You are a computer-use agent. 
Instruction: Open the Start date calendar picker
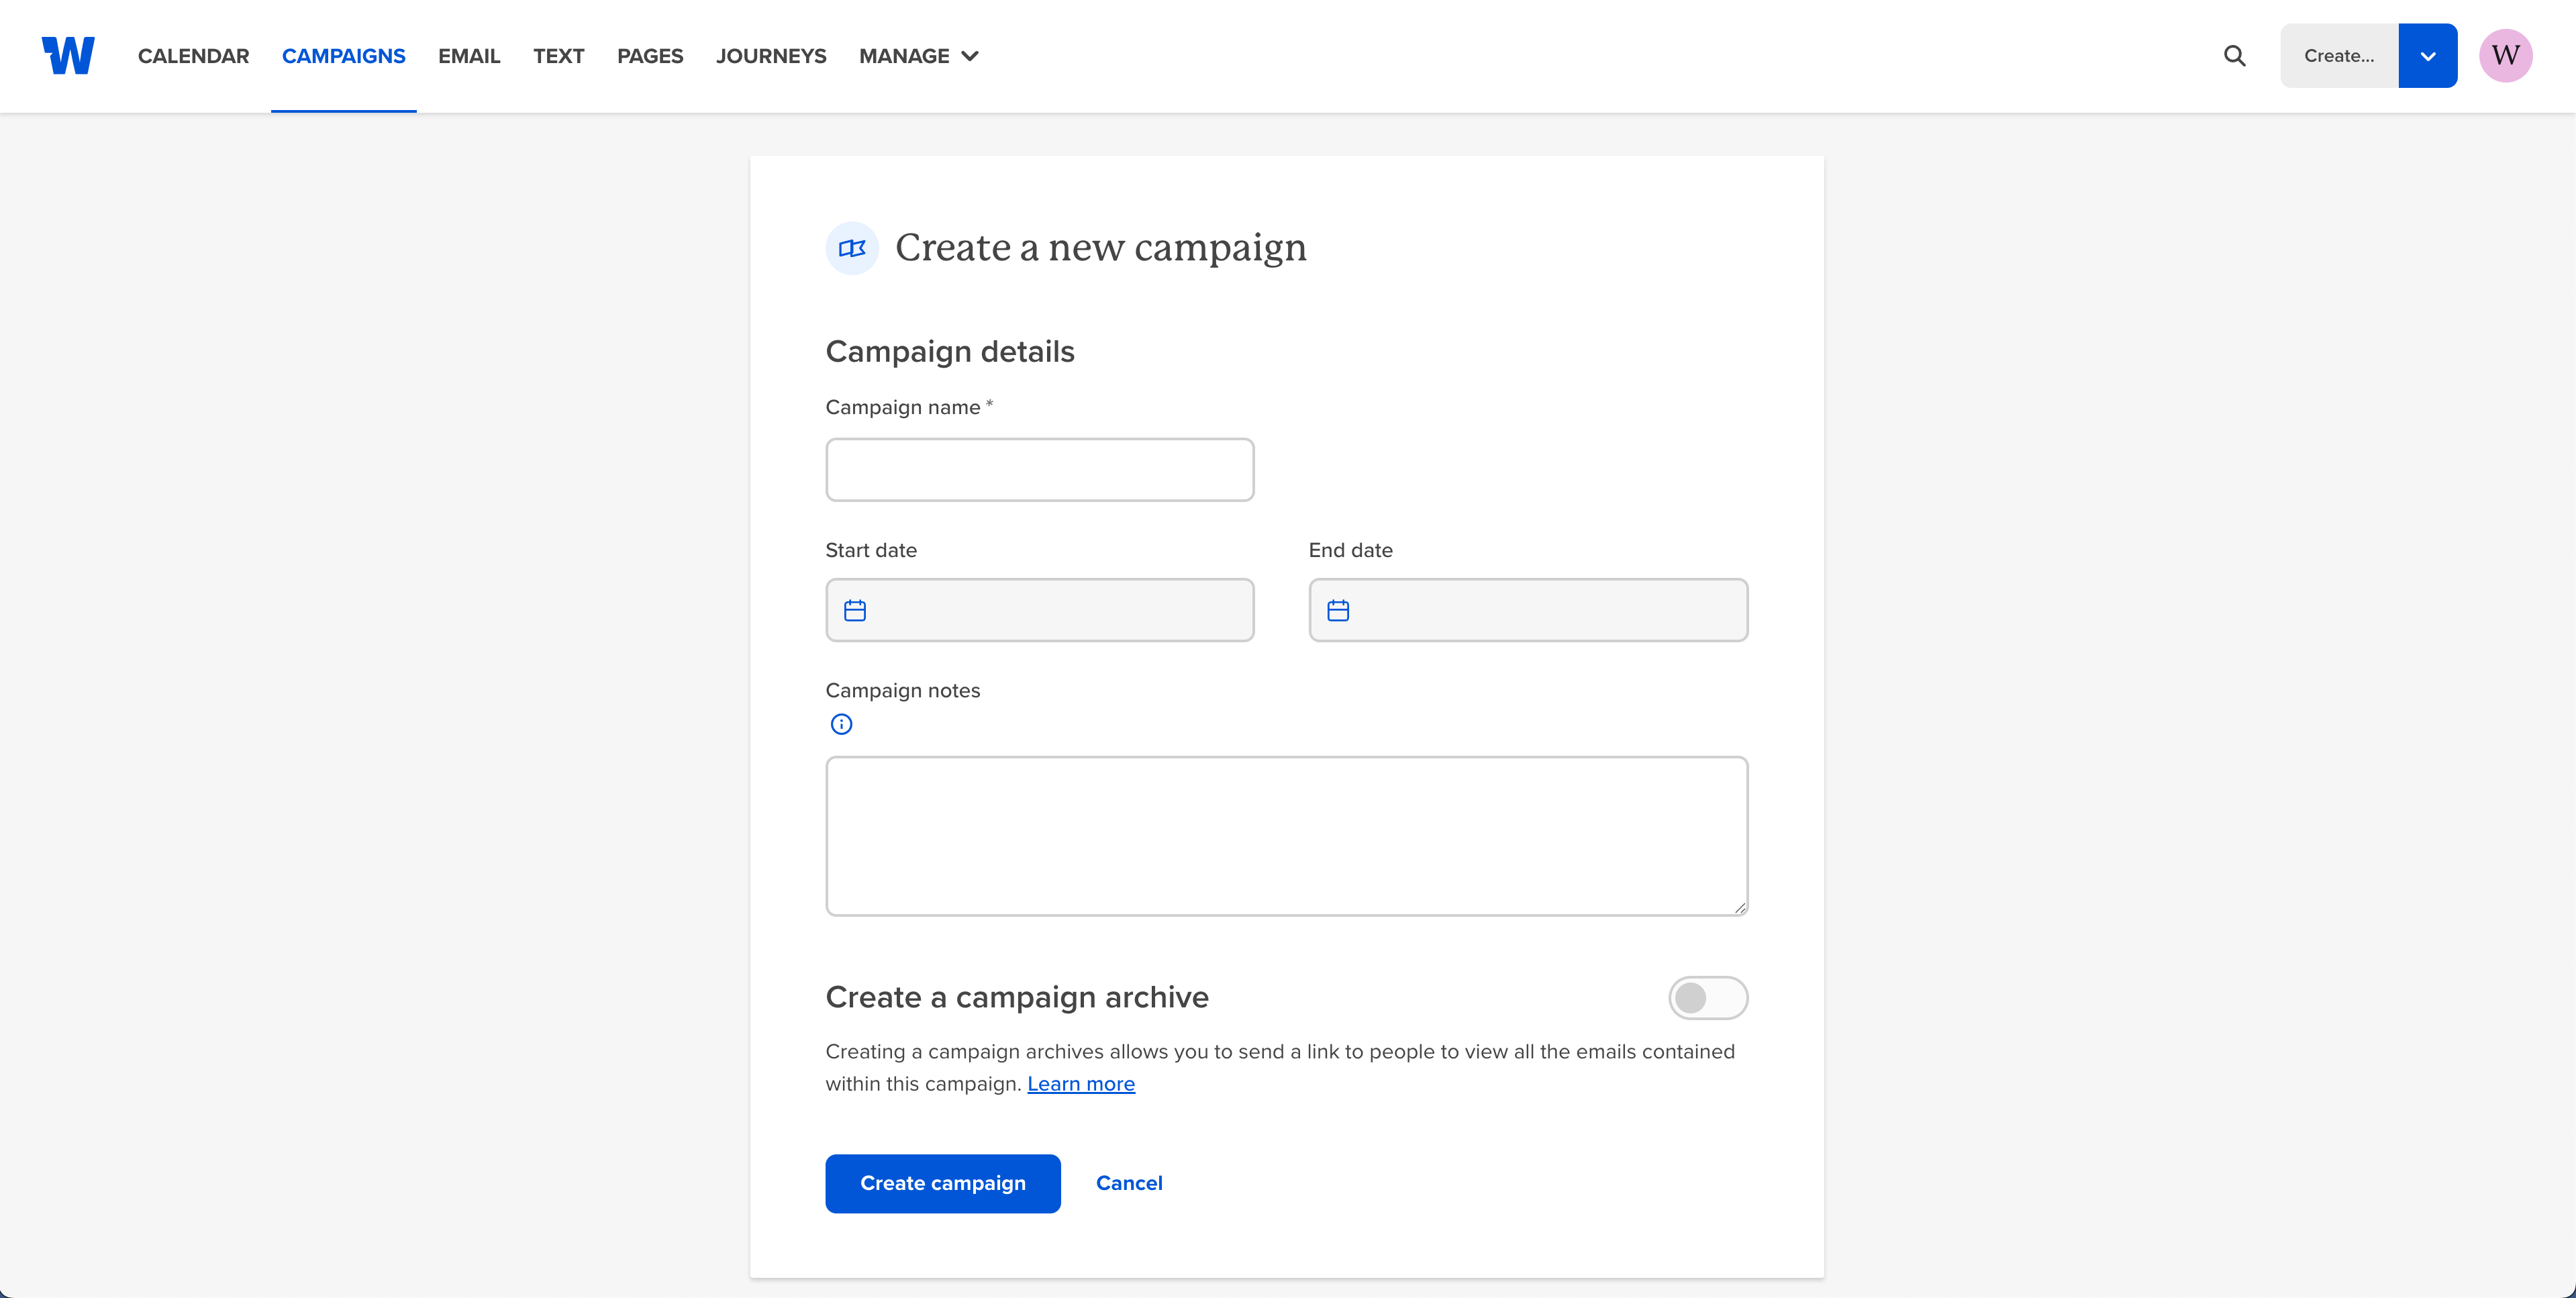(855, 609)
